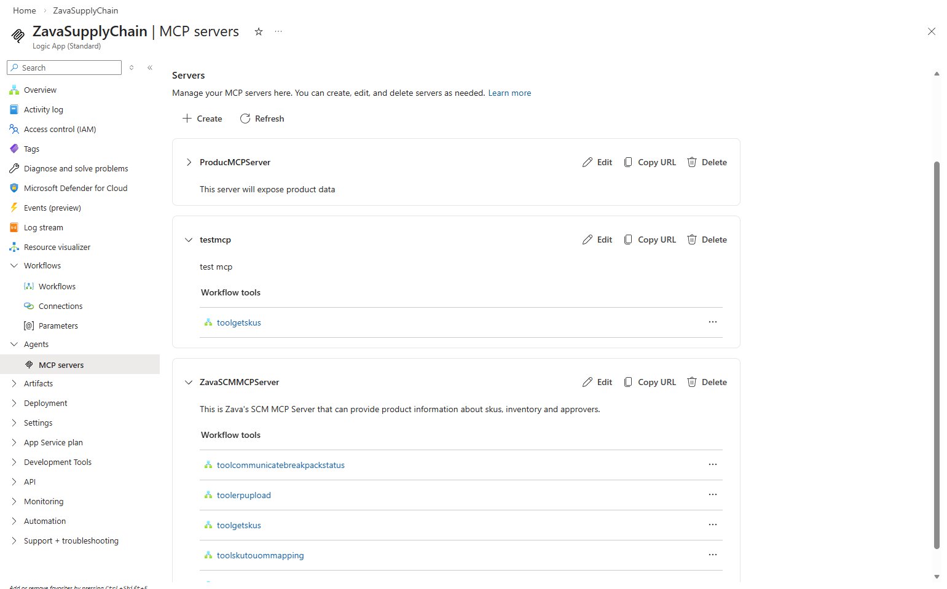Screen dimensions: 947x589
Task: Expand the ProducMCPServer entry
Action: tap(189, 162)
